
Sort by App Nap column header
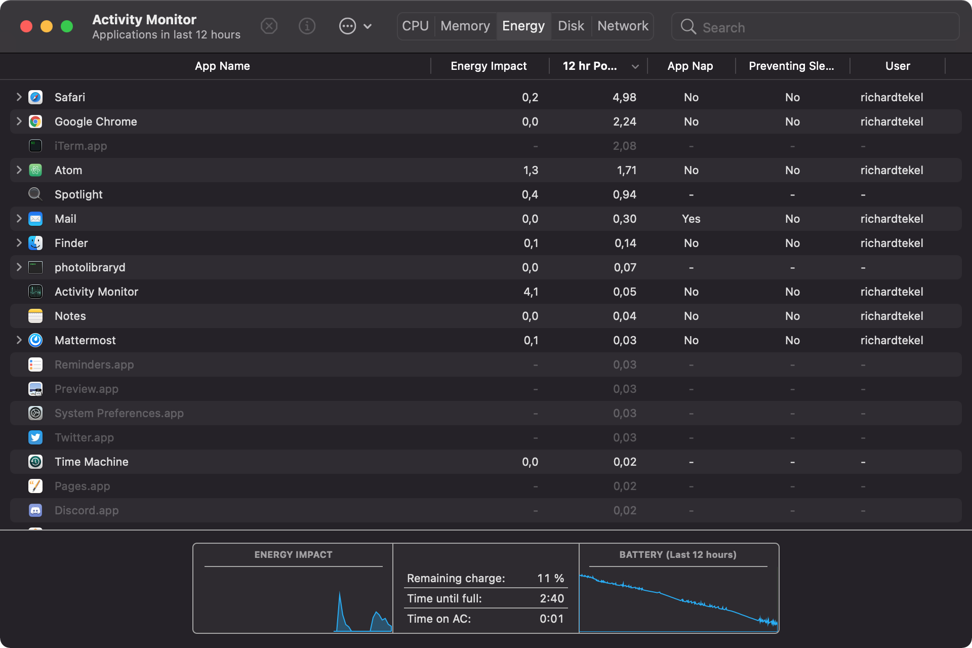pos(691,66)
